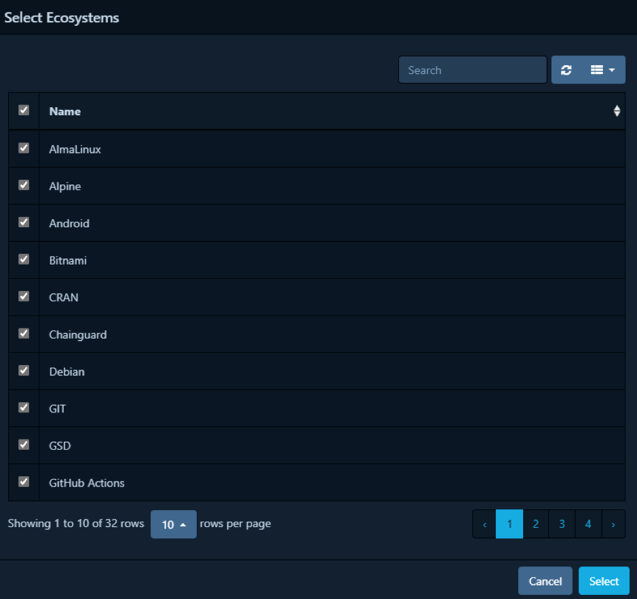
Task: Go to page 3
Action: (x=562, y=524)
